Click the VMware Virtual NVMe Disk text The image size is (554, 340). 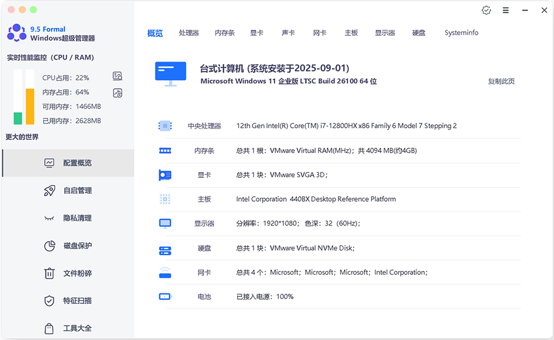pos(295,248)
